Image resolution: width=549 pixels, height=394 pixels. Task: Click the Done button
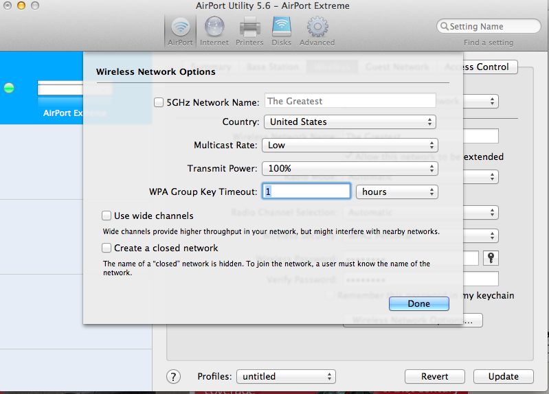click(418, 303)
